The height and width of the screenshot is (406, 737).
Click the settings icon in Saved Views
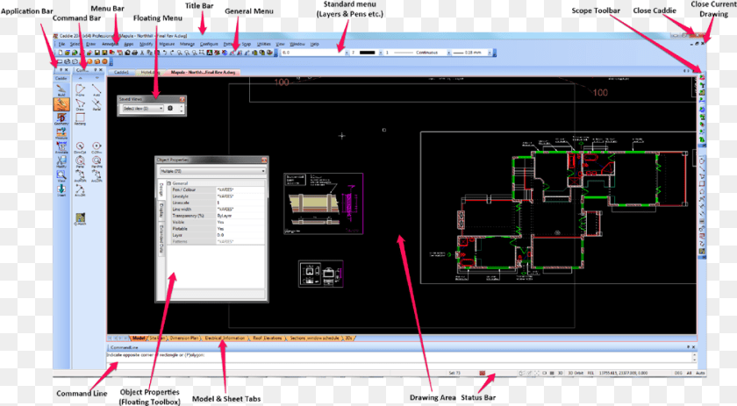[x=170, y=108]
